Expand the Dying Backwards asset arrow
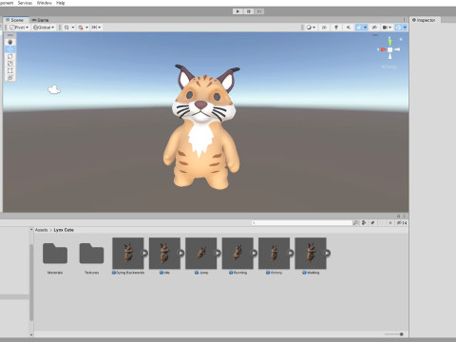This screenshot has width=456, height=342. tap(144, 253)
